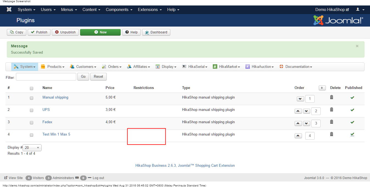
Task: Click the order input for Manual shipping
Action: tap(310, 99)
